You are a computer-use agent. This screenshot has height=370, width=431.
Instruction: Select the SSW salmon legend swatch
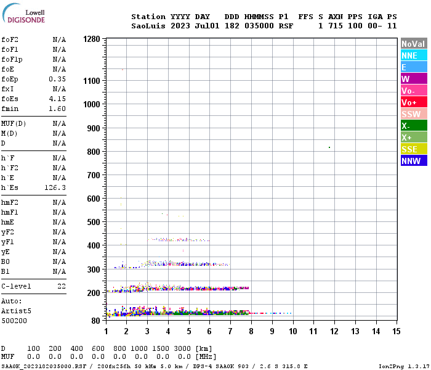click(414, 113)
